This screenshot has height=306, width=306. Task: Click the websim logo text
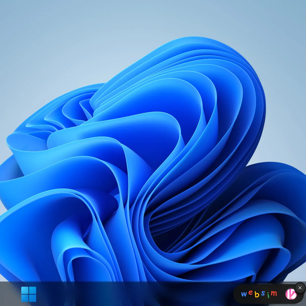(259, 294)
